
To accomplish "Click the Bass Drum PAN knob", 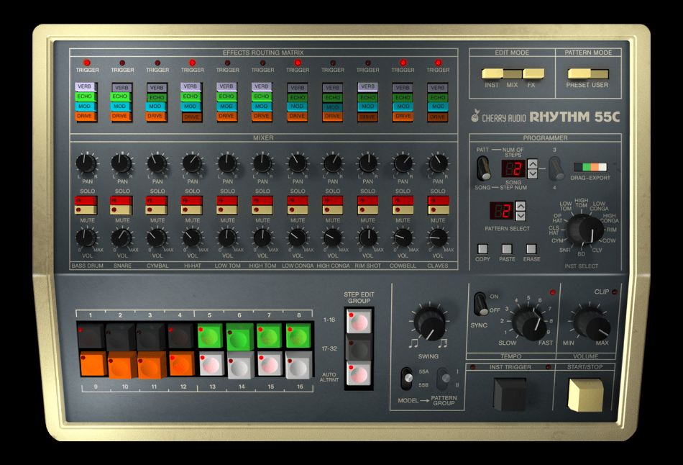I will [86, 163].
